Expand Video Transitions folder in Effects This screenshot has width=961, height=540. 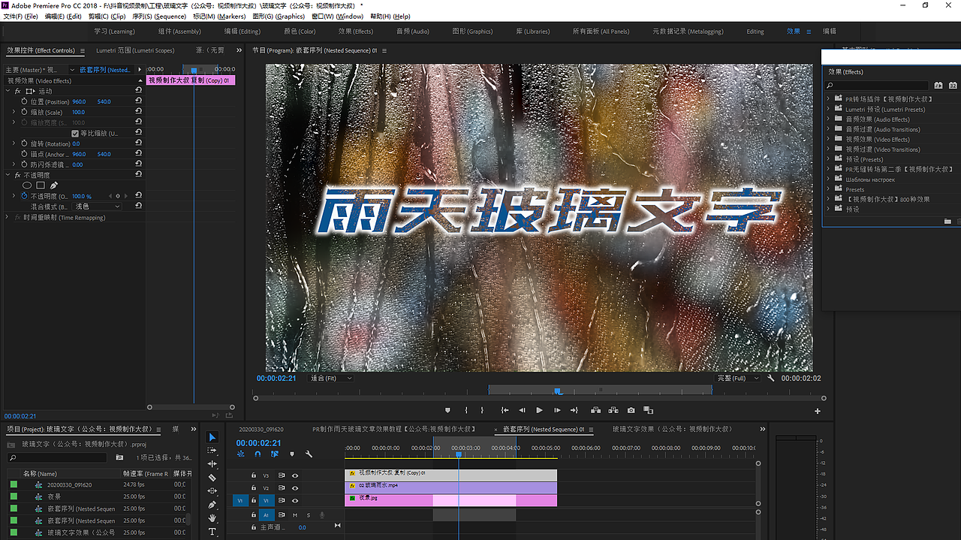(829, 149)
